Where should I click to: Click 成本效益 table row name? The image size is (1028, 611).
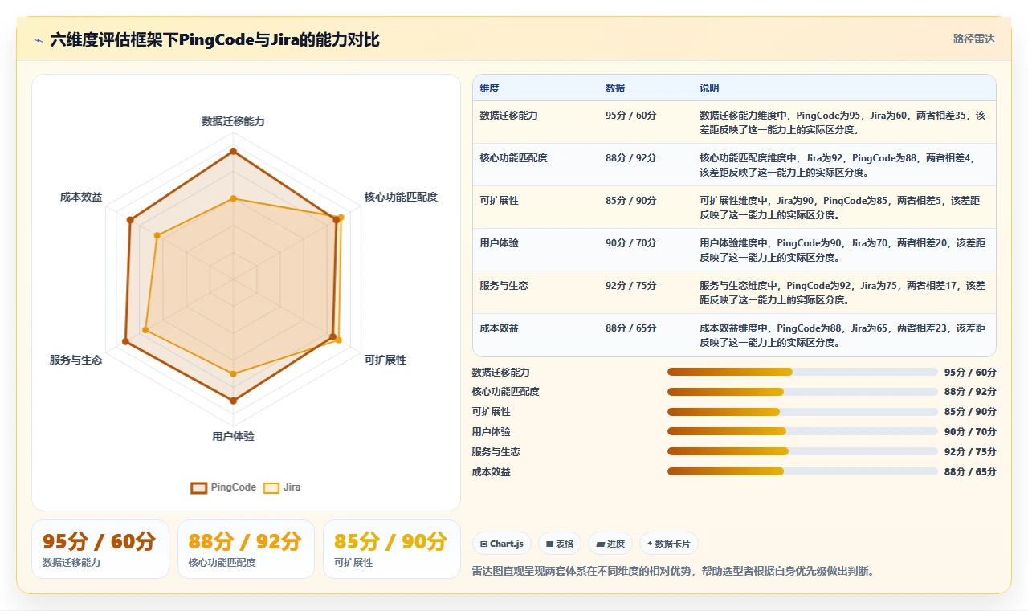(499, 328)
